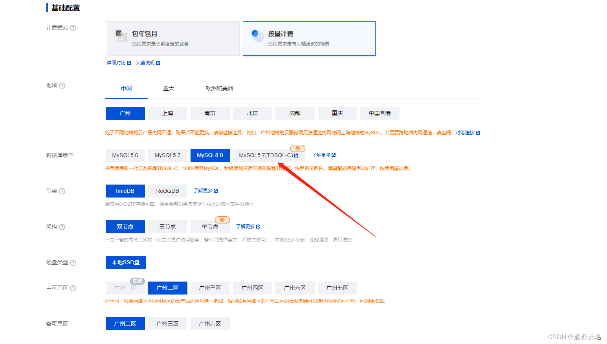Image resolution: width=607 pixels, height=344 pixels.
Task: Click 按量计费 pie chart icon
Action: pos(257,36)
